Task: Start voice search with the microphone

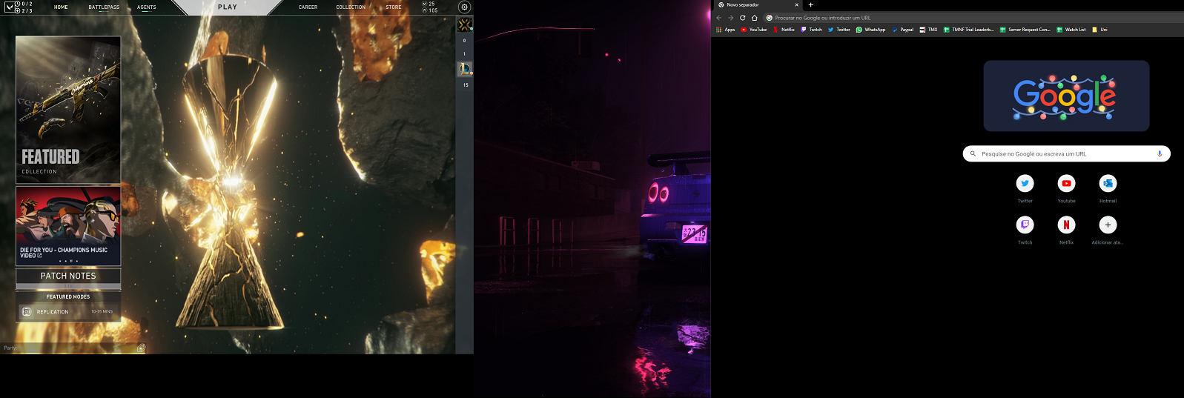Action: [1160, 154]
